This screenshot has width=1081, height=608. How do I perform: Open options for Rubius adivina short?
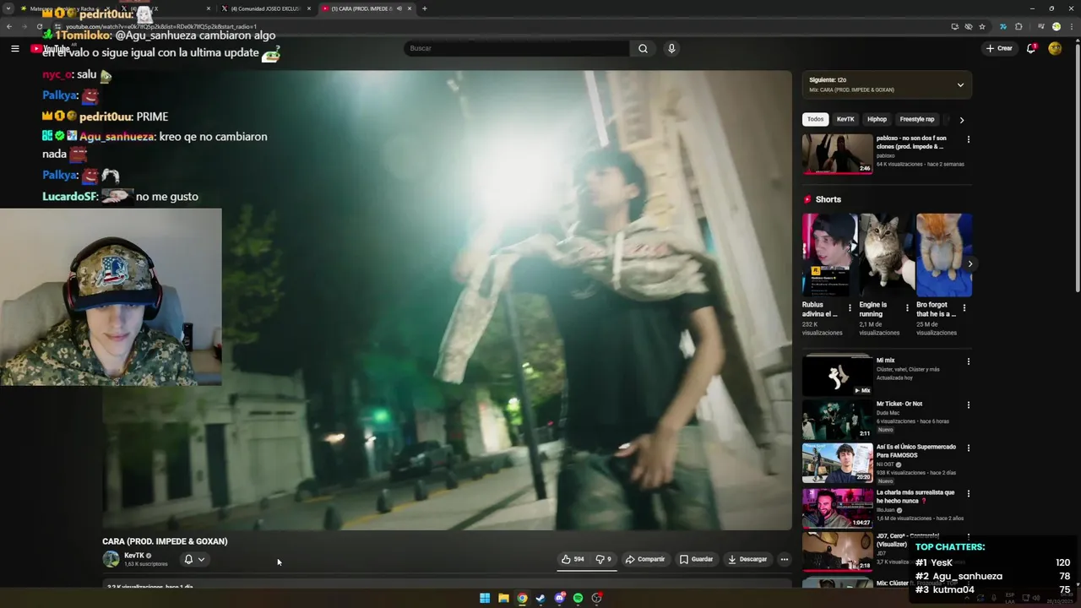[x=850, y=308]
